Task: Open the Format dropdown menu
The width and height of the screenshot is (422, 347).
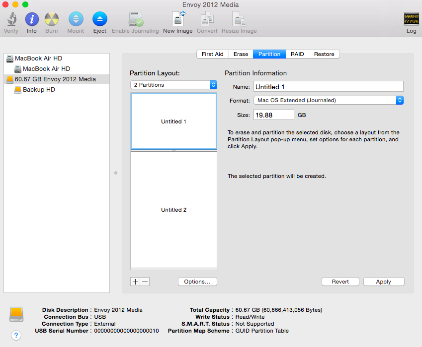Action: click(329, 100)
